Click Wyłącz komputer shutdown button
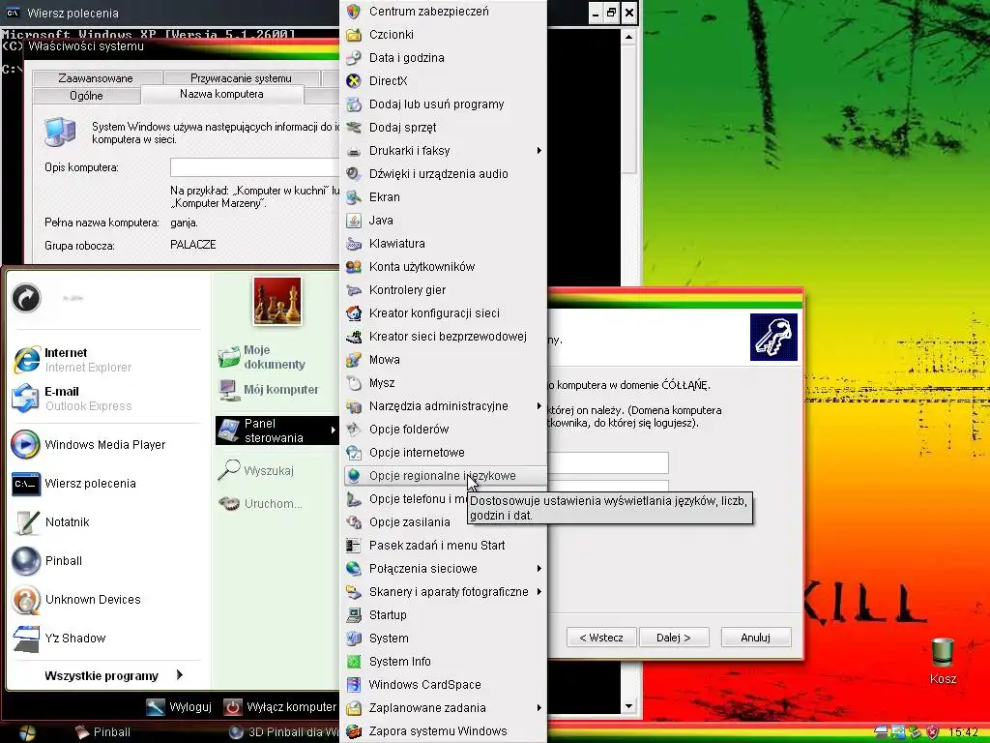 point(281,707)
